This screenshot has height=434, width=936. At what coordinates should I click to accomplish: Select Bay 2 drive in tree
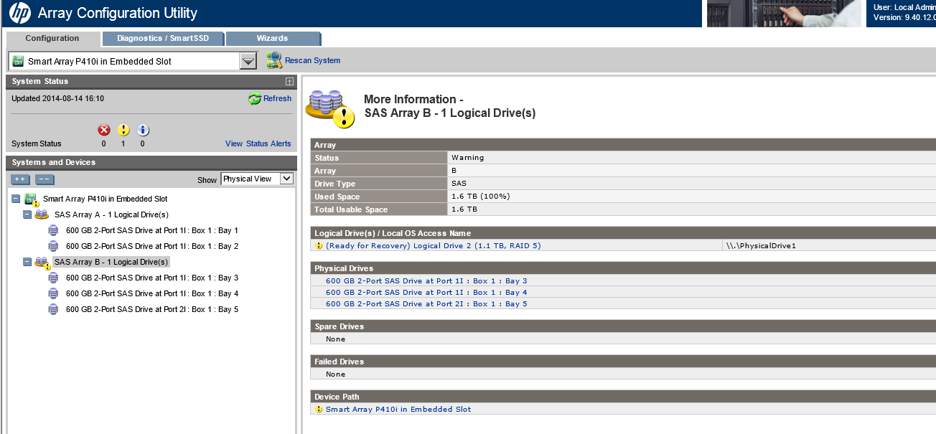point(152,246)
